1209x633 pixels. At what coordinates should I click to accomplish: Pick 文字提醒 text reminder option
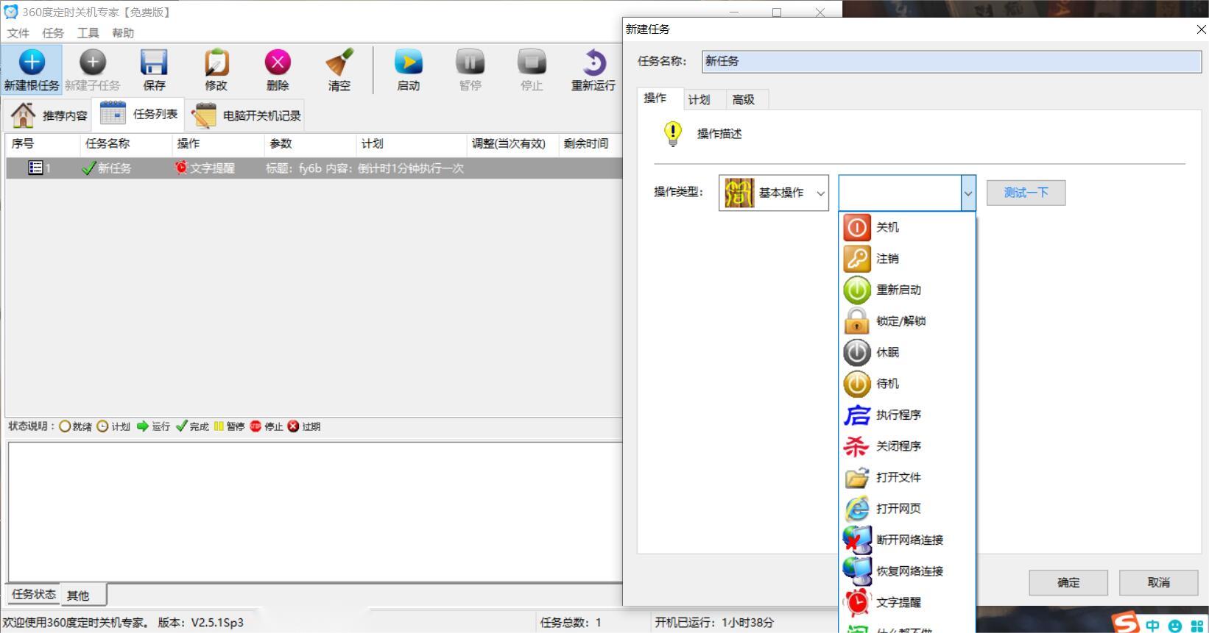click(x=907, y=602)
